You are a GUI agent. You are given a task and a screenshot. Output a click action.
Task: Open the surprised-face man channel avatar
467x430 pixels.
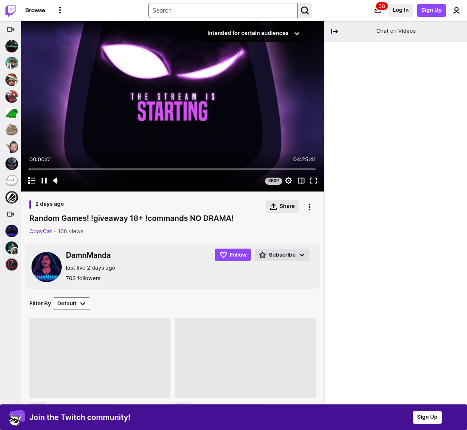(12, 147)
